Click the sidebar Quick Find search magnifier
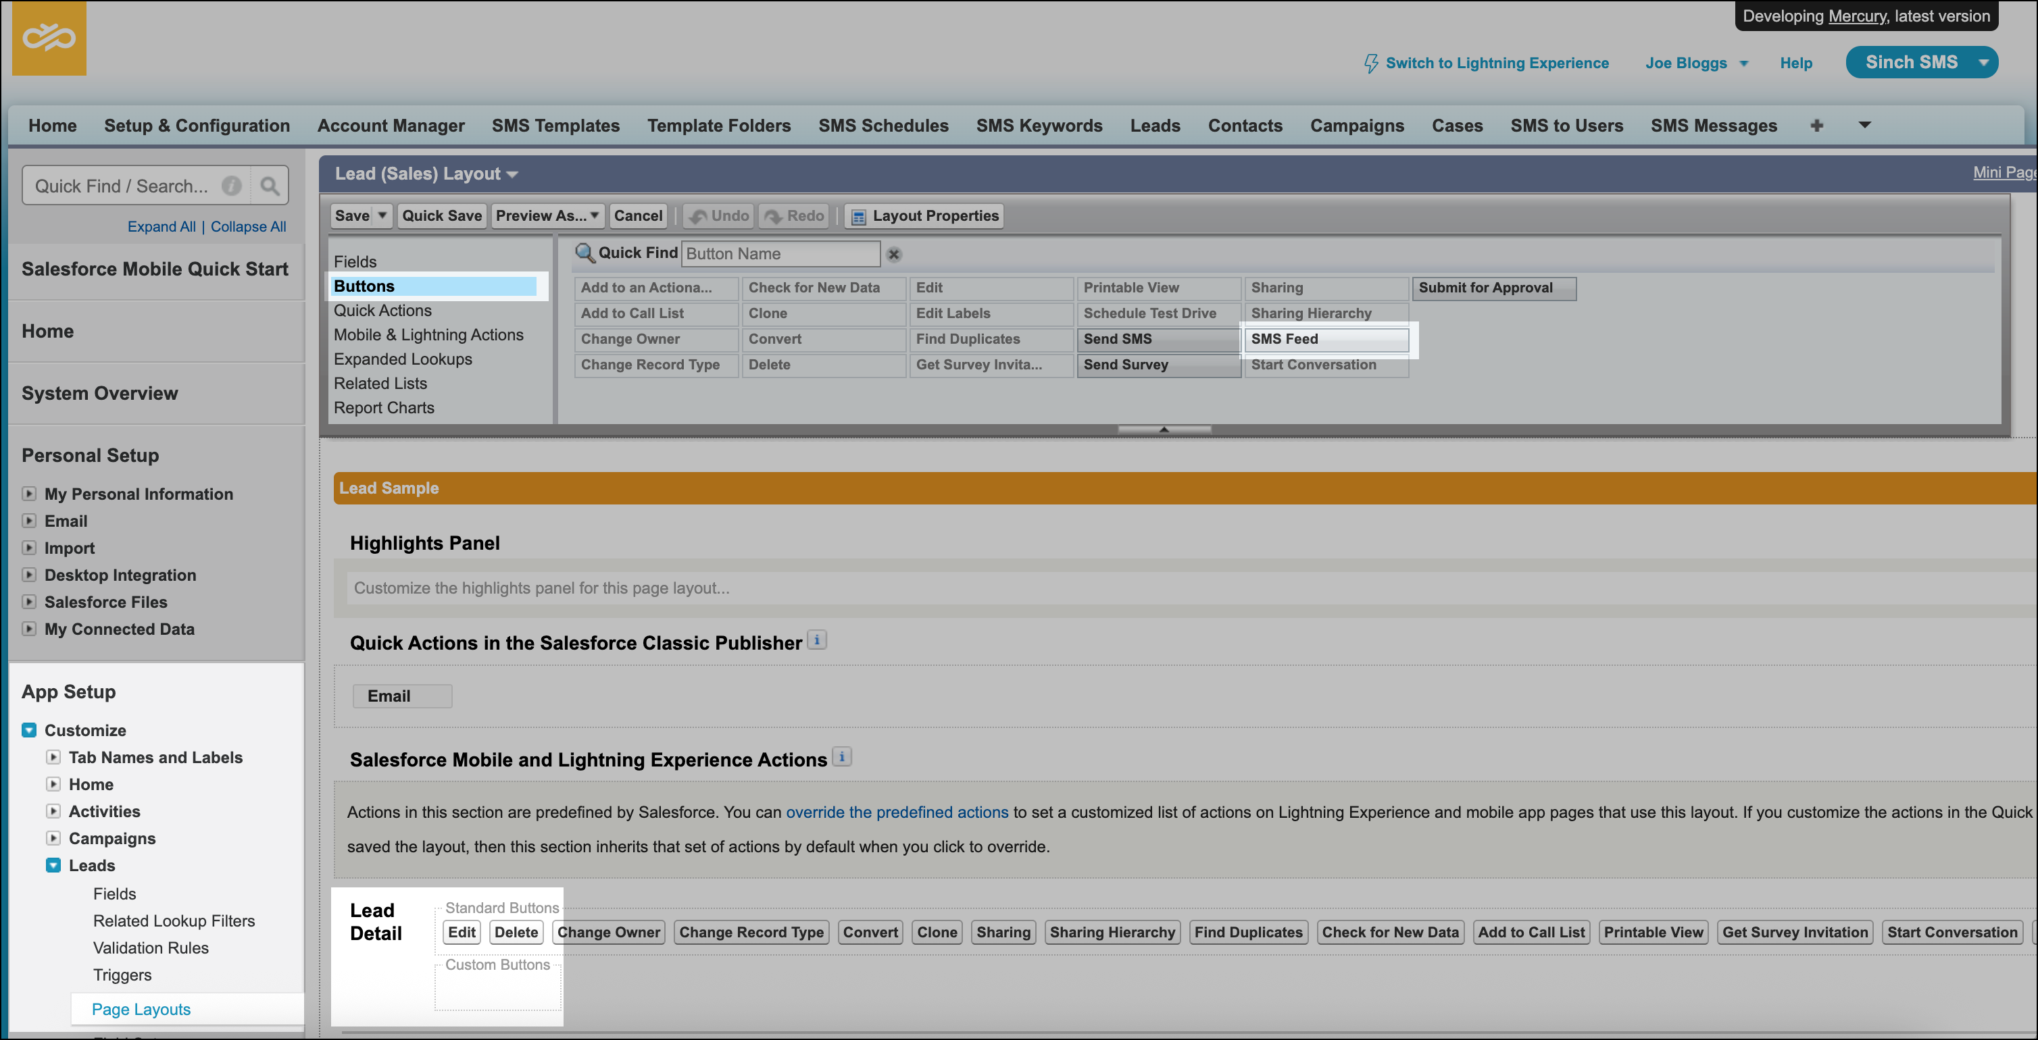Image resolution: width=2038 pixels, height=1040 pixels. [x=269, y=185]
